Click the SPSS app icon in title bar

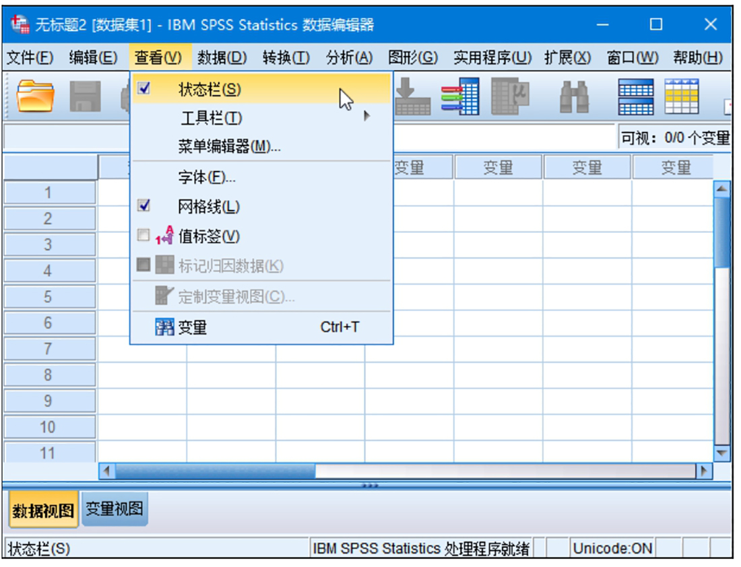20,24
